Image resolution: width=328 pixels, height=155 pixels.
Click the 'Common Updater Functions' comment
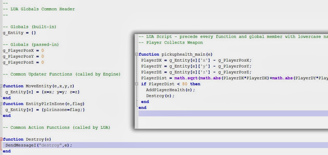pos(62,74)
